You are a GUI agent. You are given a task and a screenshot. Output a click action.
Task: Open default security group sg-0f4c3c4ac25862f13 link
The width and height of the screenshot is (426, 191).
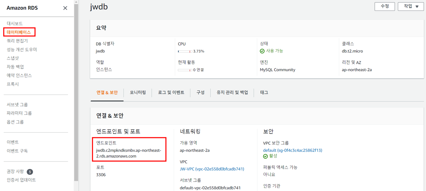[x=292, y=150]
